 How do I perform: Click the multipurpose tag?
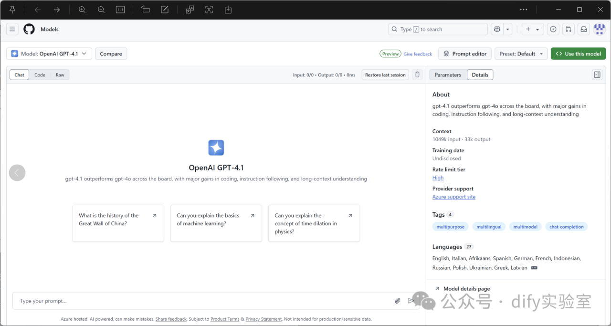click(x=450, y=227)
